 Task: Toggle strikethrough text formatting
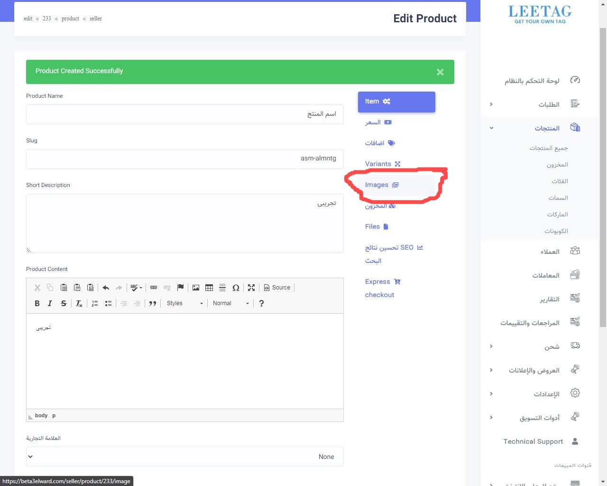pyautogui.click(x=64, y=303)
